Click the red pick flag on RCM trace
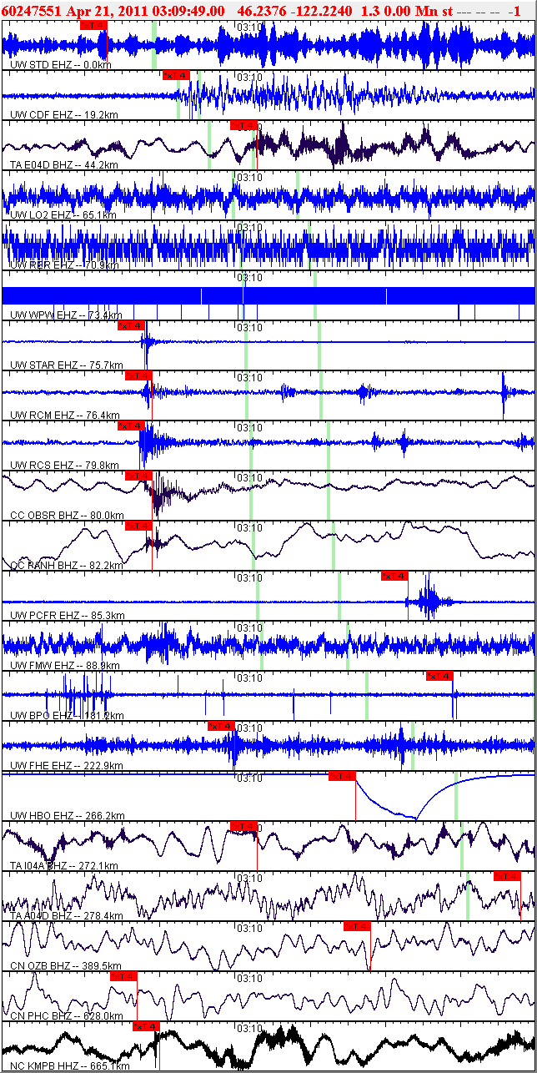 138,375
